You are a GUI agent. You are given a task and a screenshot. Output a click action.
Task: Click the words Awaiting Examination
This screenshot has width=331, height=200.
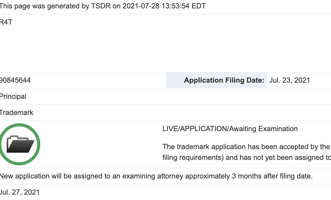[x=263, y=129]
